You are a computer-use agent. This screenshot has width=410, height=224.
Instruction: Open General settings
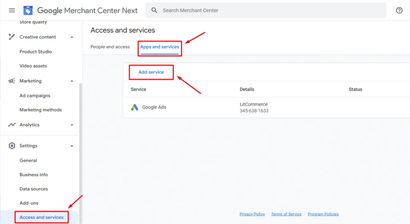tap(28, 160)
